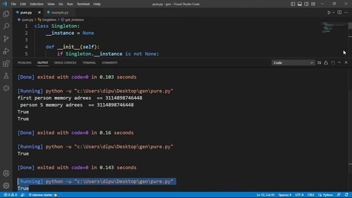The width and height of the screenshot is (352, 198).
Task: Open the feedback icon in status bar
Action: pos(339,195)
